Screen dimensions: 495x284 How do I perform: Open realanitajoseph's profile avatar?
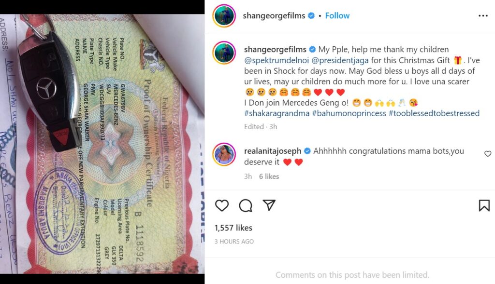(224, 154)
